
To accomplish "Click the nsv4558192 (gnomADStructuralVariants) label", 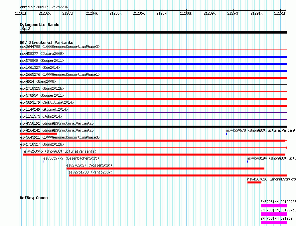I will (57, 123).
